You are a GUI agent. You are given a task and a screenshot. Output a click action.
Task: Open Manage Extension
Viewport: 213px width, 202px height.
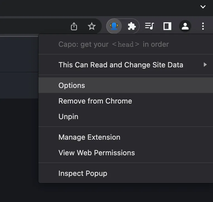(126, 137)
